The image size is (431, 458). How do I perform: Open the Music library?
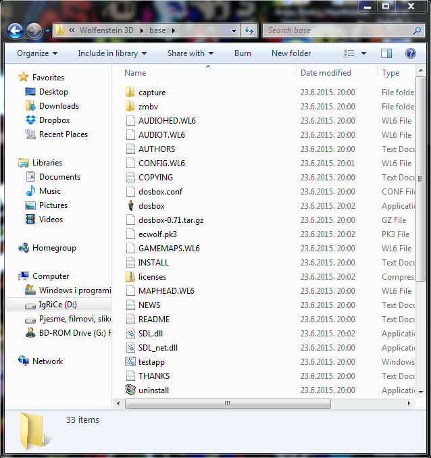(x=50, y=191)
